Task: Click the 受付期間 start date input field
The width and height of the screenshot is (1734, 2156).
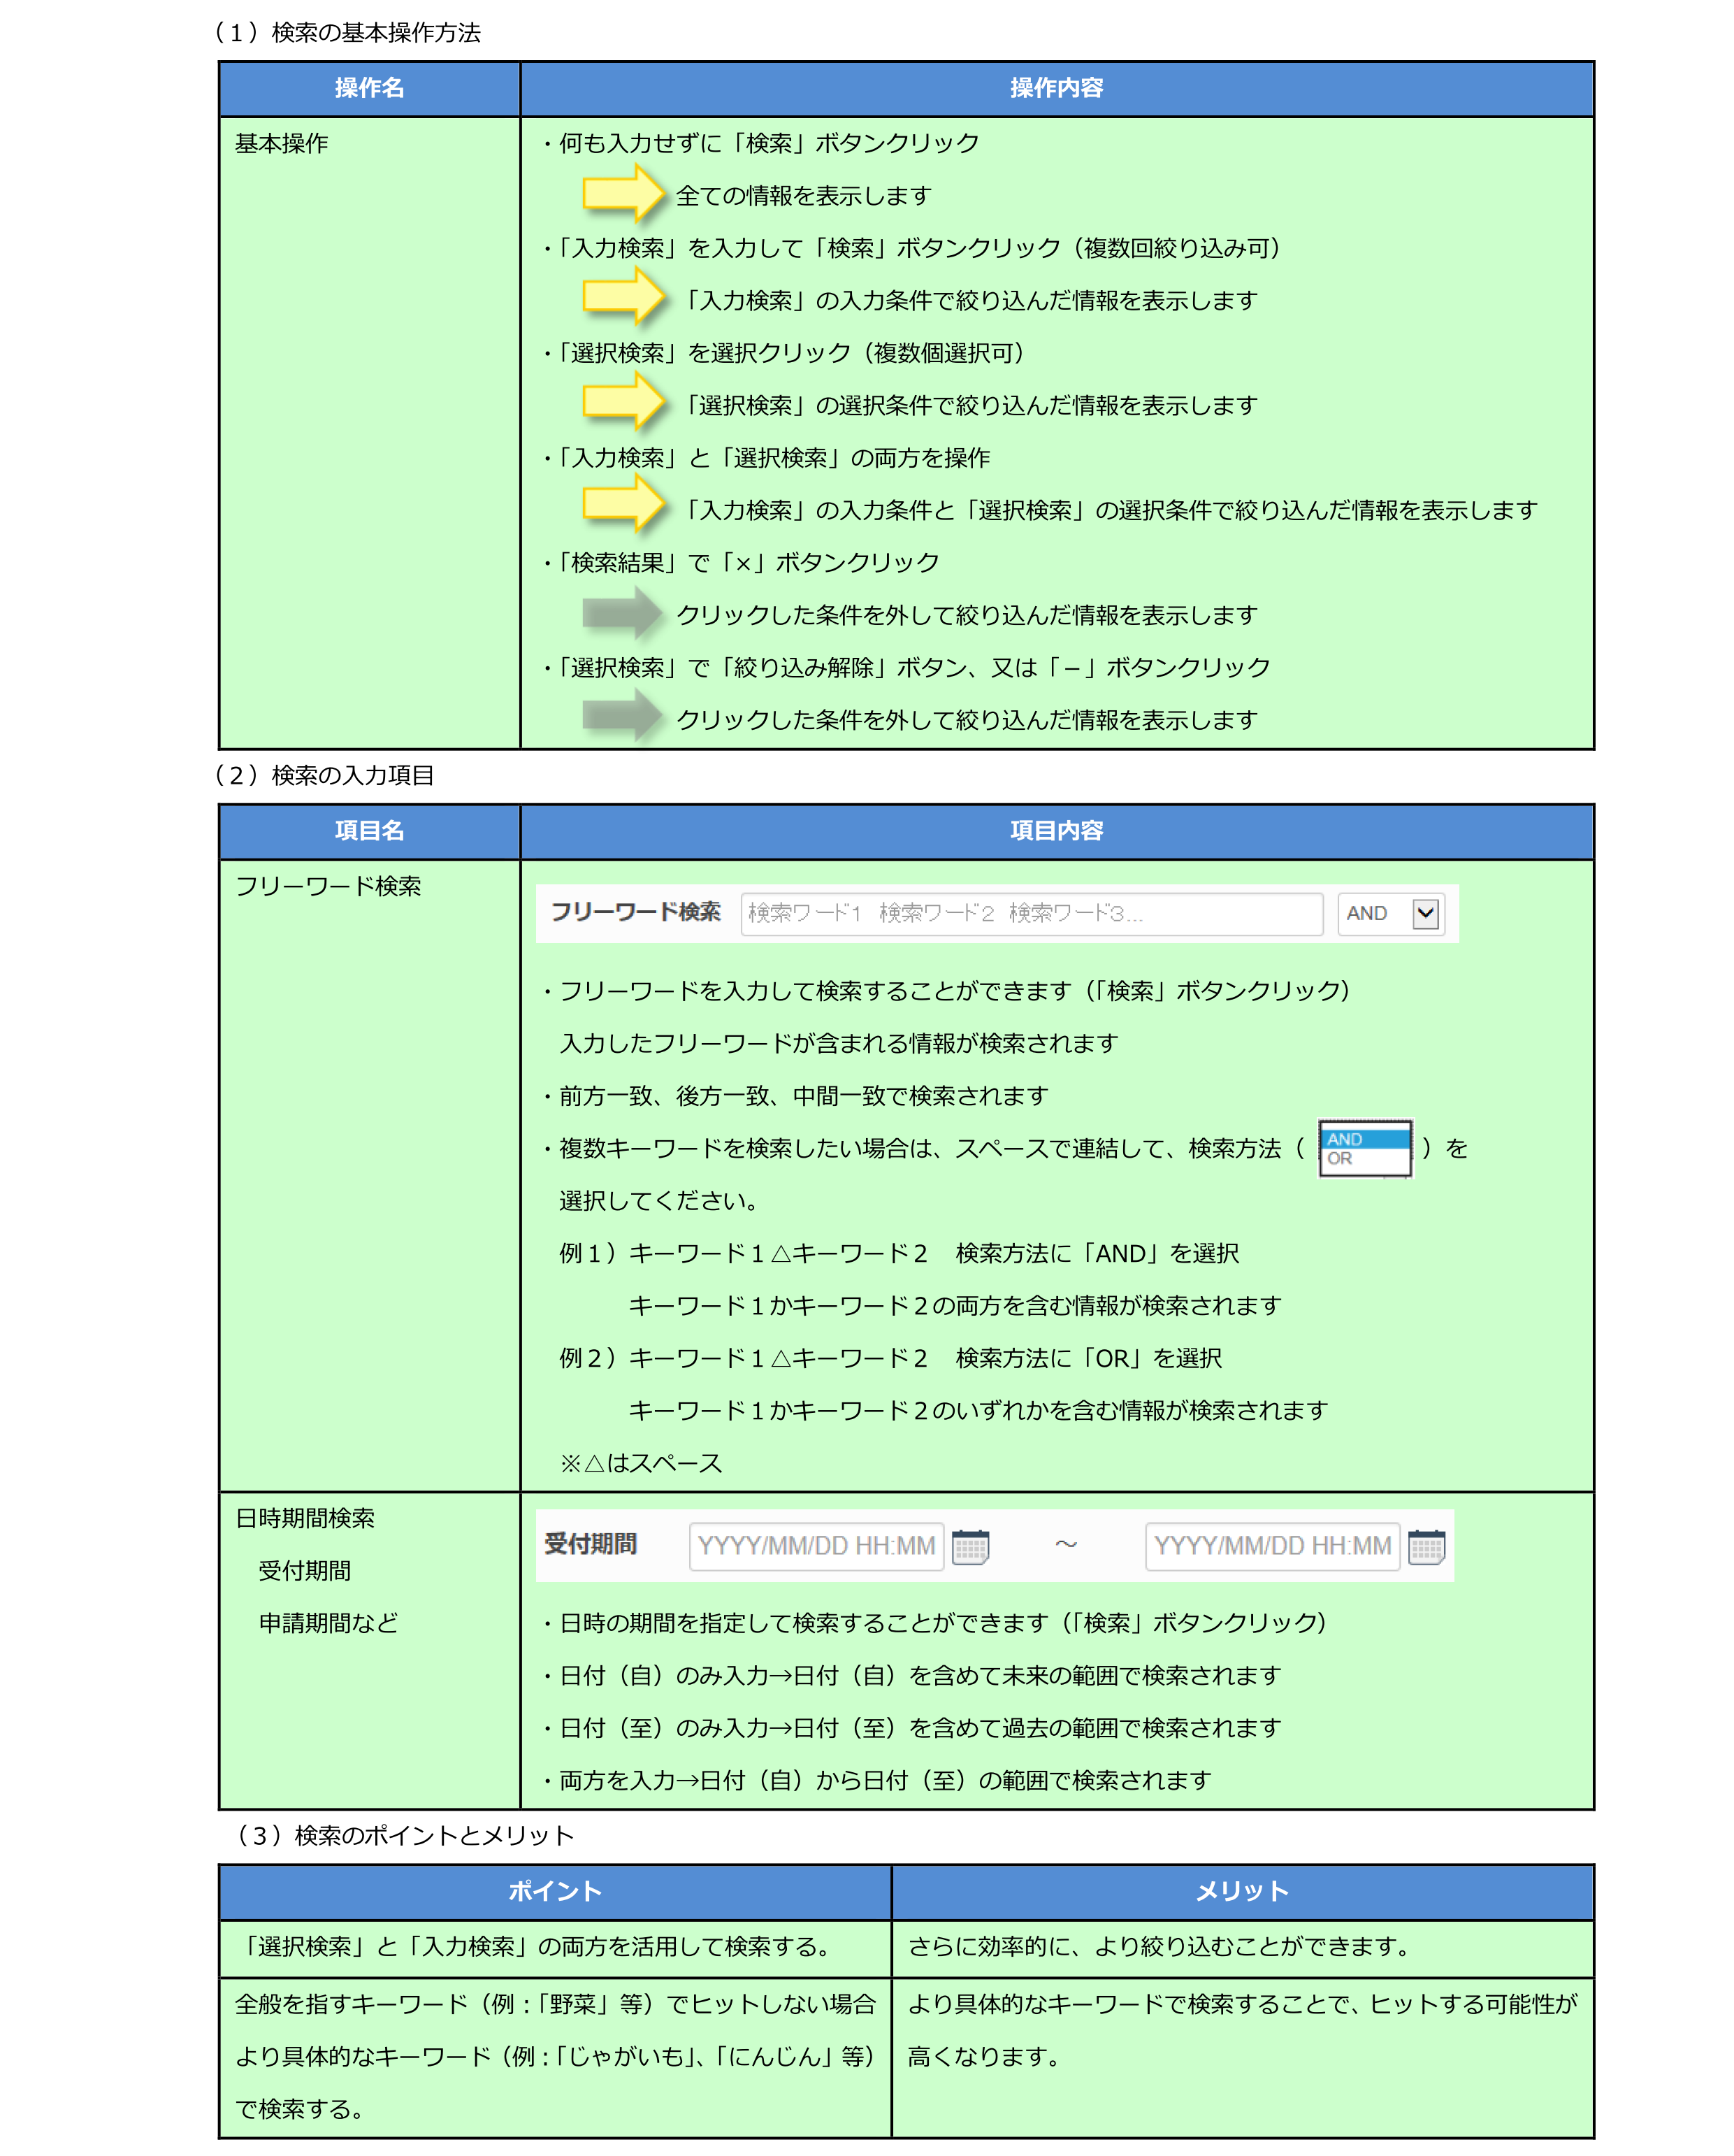Action: coord(816,1546)
